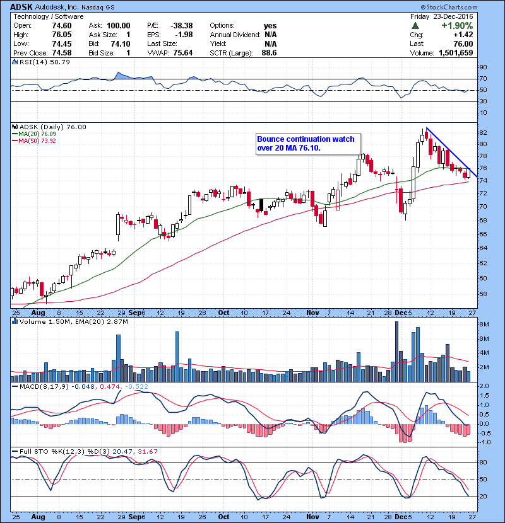
Task: Click the StockCharts.com copyright text
Action: tap(449, 7)
